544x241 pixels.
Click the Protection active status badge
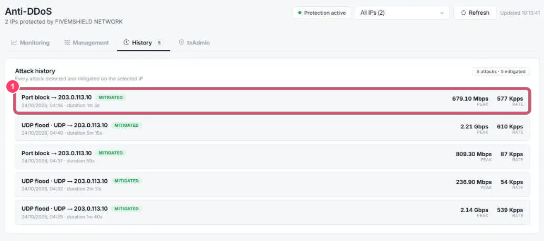(322, 13)
